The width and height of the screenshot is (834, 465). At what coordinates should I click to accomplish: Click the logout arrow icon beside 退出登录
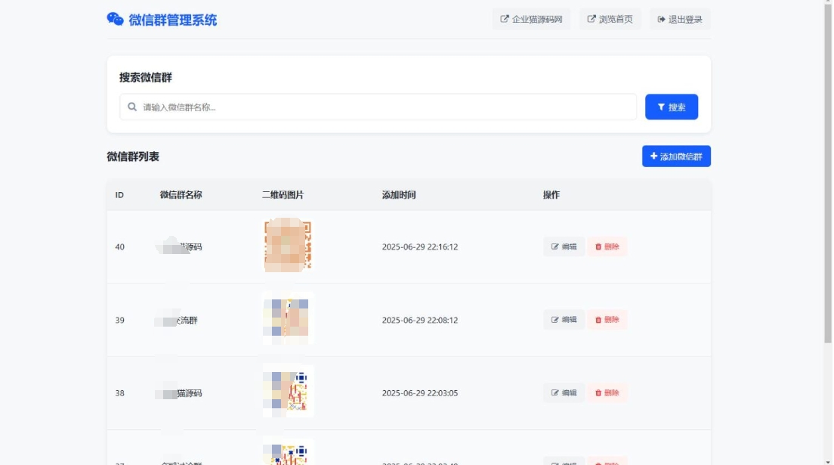point(661,18)
